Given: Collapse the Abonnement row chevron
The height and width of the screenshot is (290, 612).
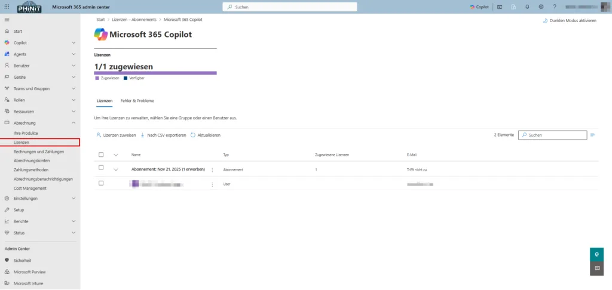Looking at the screenshot, I should tap(116, 169).
